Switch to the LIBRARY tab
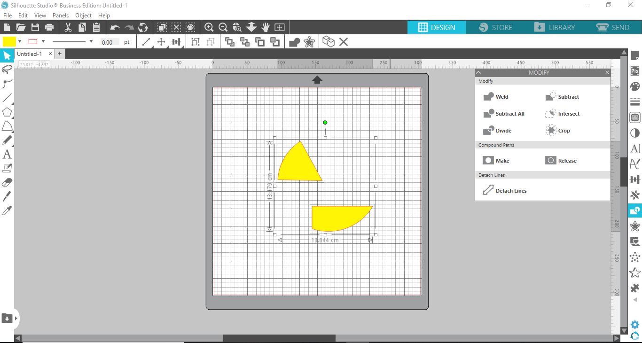This screenshot has width=642, height=343. (556, 27)
